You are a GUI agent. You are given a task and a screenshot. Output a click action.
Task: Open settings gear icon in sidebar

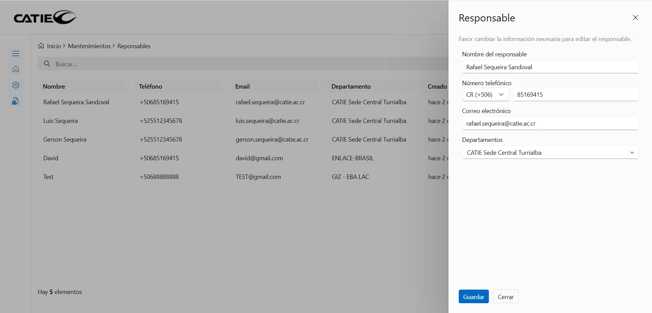(16, 85)
